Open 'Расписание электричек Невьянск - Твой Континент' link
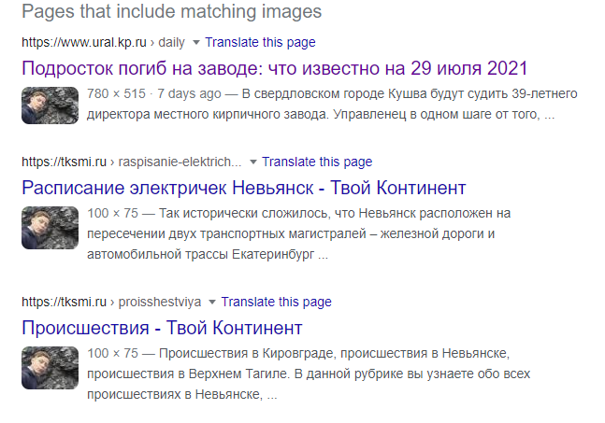 pyautogui.click(x=243, y=187)
